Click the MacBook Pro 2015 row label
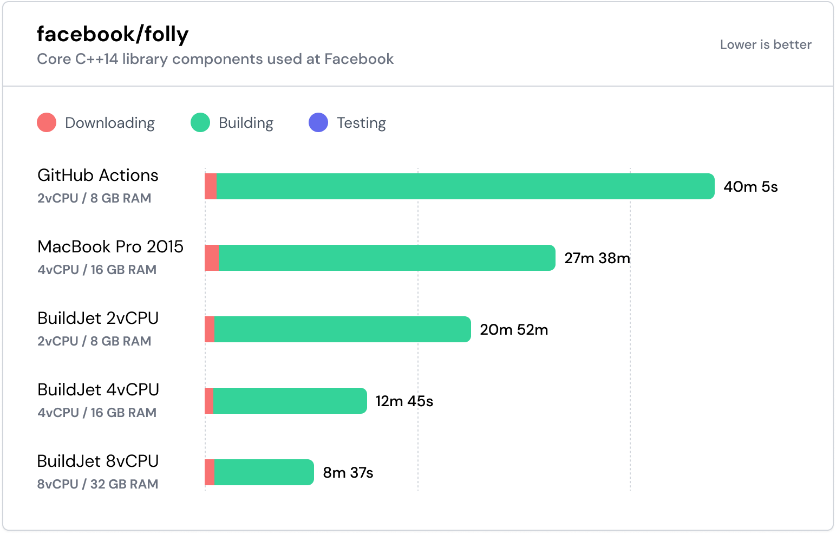The height and width of the screenshot is (534, 836). point(110,247)
